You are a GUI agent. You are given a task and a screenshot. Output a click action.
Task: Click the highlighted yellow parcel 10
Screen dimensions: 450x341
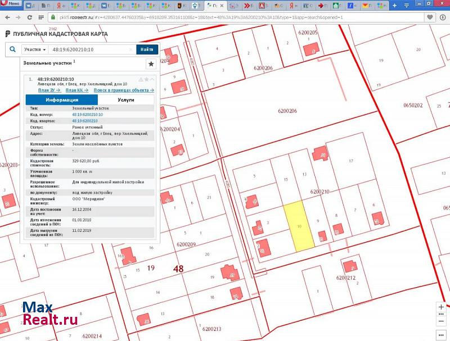coord(298,226)
